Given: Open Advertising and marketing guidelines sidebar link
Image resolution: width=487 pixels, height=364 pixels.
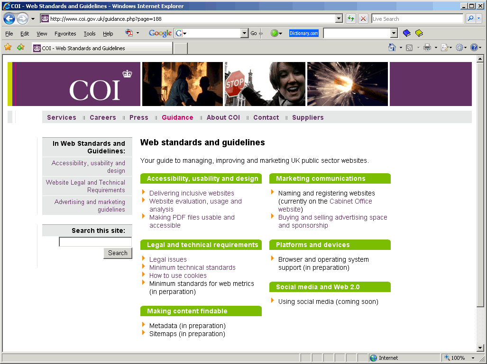Looking at the screenshot, I should [90, 205].
